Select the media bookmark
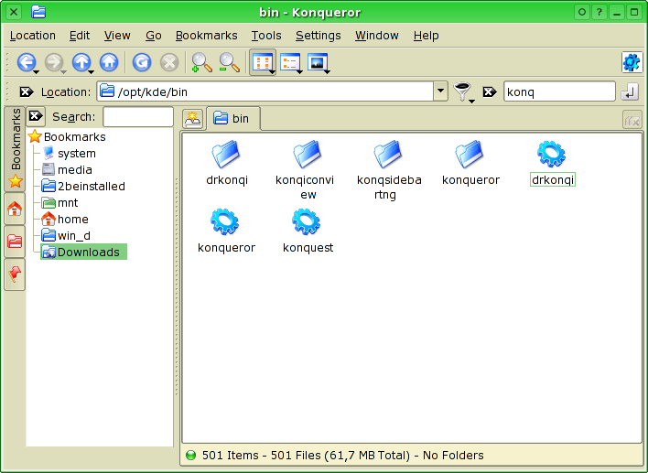 (67, 170)
